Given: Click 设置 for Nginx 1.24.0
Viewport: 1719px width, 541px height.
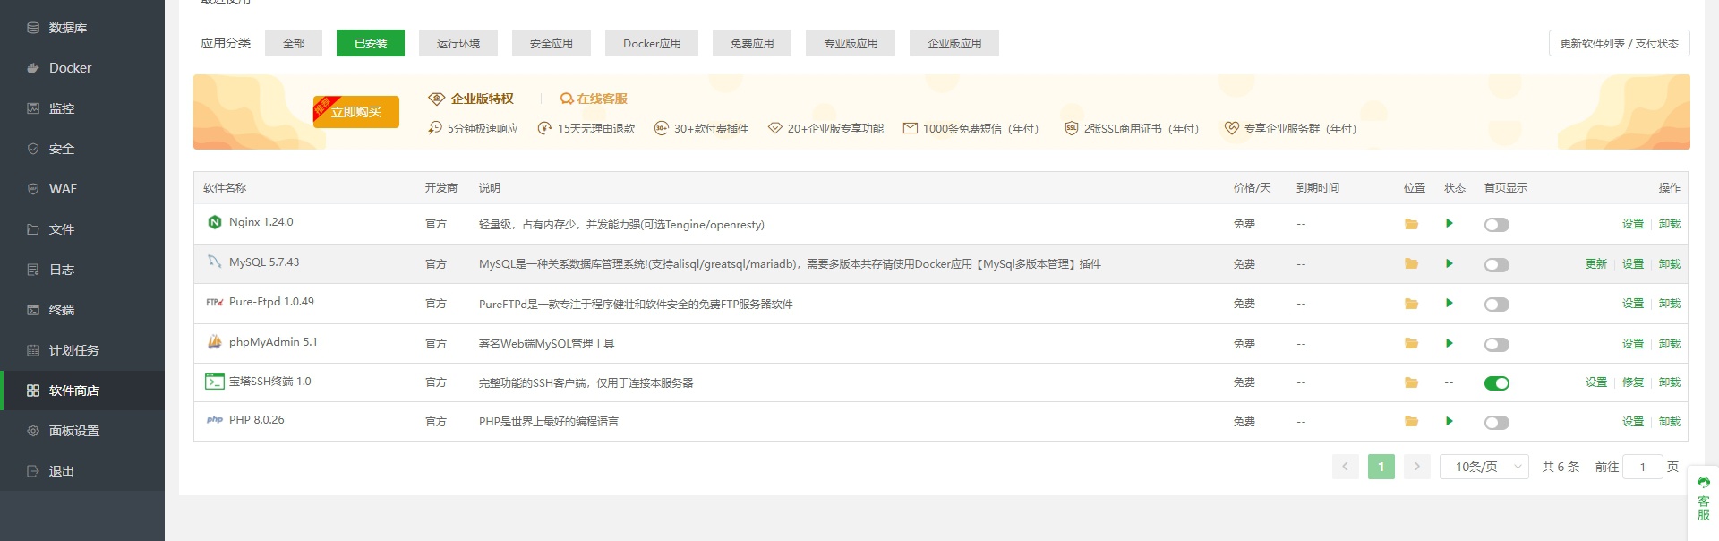Looking at the screenshot, I should pyautogui.click(x=1633, y=224).
